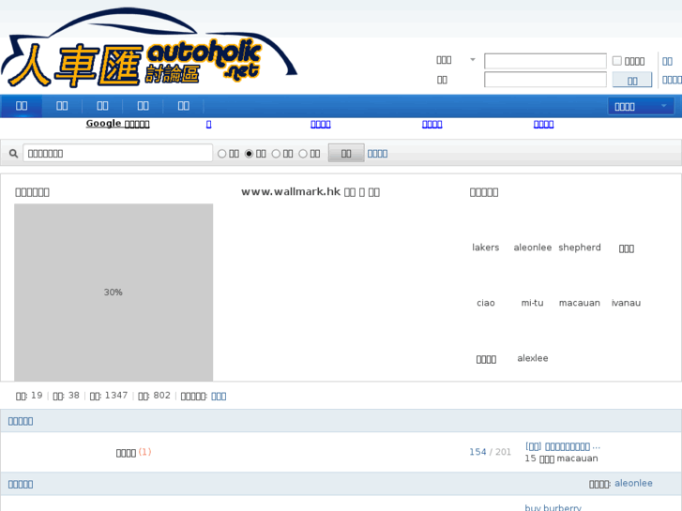Open the login type dropdown arrow
Image resolution: width=682 pixels, height=511 pixels.
click(x=473, y=60)
